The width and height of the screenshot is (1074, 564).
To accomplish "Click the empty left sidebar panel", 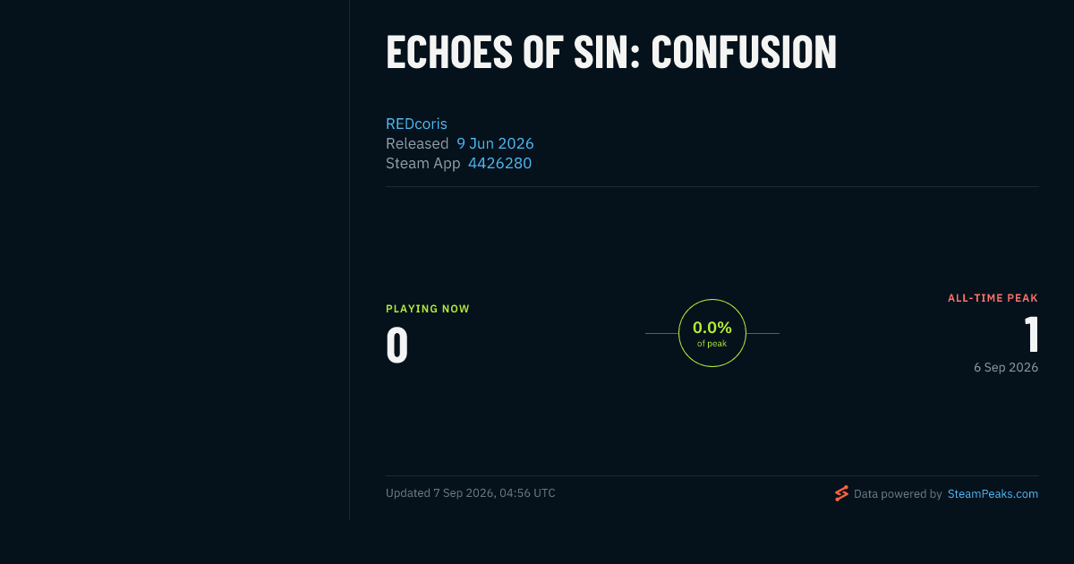I will pyautogui.click(x=175, y=260).
